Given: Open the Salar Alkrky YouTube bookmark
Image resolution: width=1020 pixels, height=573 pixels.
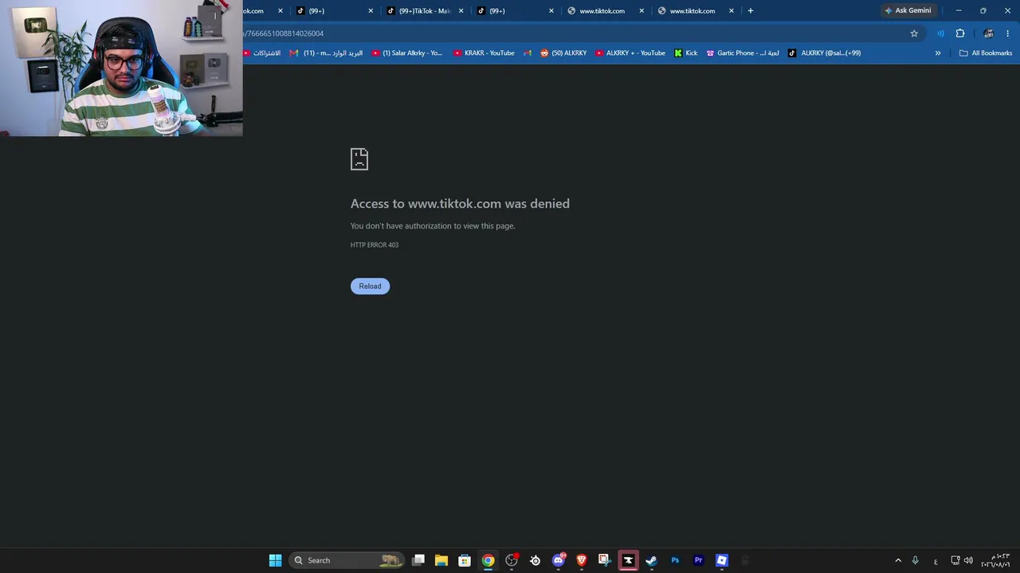Looking at the screenshot, I should click(x=407, y=53).
